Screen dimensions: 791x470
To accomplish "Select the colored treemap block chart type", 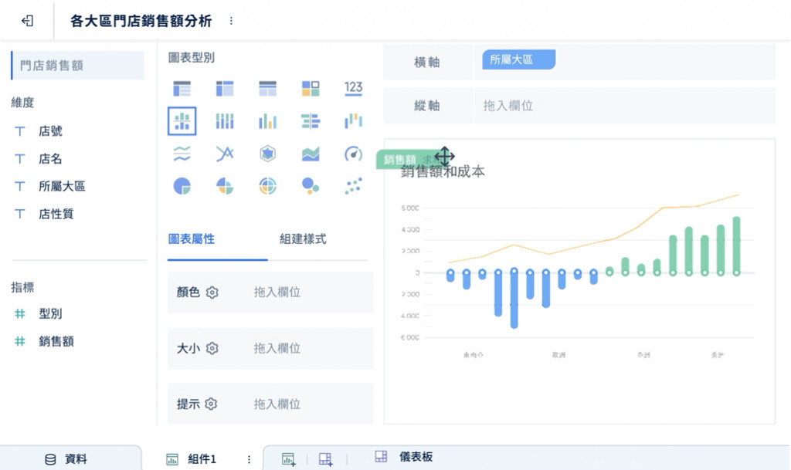I will click(x=311, y=89).
